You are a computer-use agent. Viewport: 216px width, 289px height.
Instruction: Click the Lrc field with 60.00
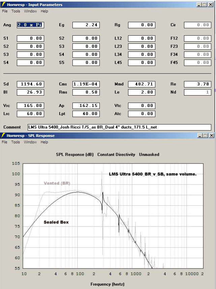[30, 114]
